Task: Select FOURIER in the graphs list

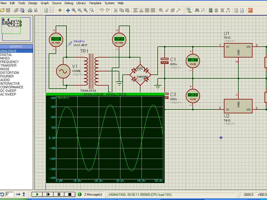Action: 7,76
